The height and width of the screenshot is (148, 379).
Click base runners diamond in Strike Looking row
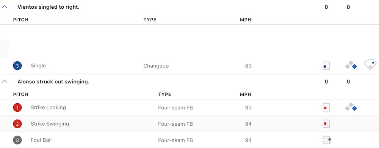coord(351,107)
